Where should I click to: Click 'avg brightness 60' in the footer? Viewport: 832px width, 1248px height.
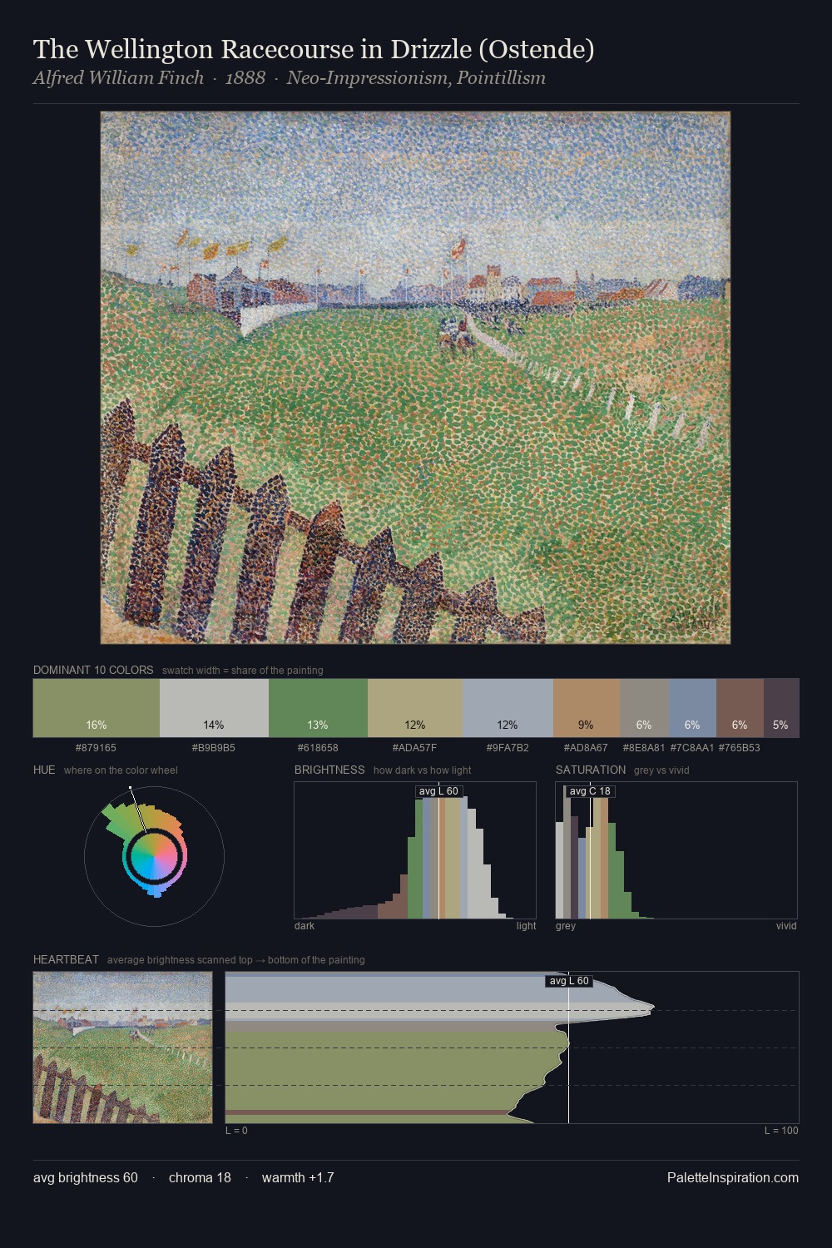pyautogui.click(x=86, y=1178)
